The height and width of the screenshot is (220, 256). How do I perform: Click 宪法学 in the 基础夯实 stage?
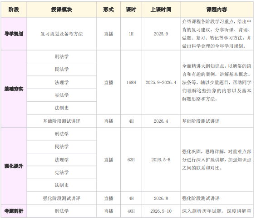pyautogui.click(x=62, y=95)
